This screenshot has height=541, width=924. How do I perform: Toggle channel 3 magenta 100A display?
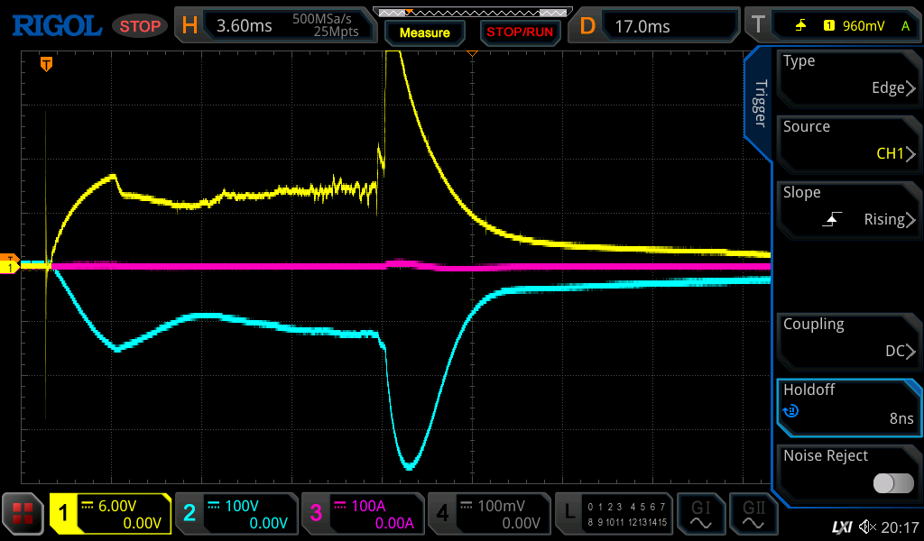[x=362, y=514]
